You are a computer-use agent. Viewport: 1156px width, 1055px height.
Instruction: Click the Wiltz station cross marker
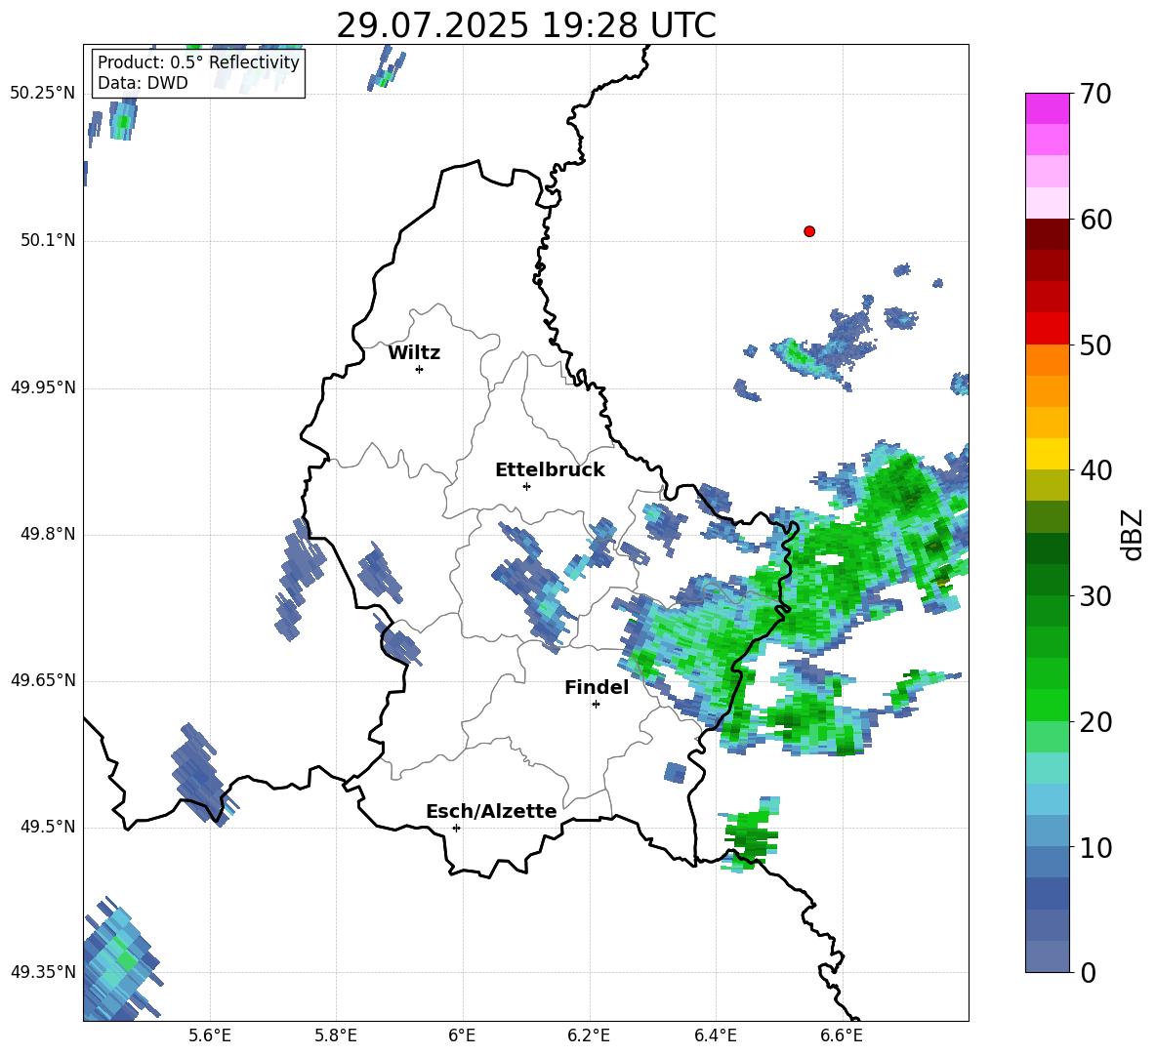click(420, 369)
